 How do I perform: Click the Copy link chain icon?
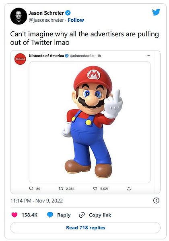pyautogui.click(x=82, y=215)
